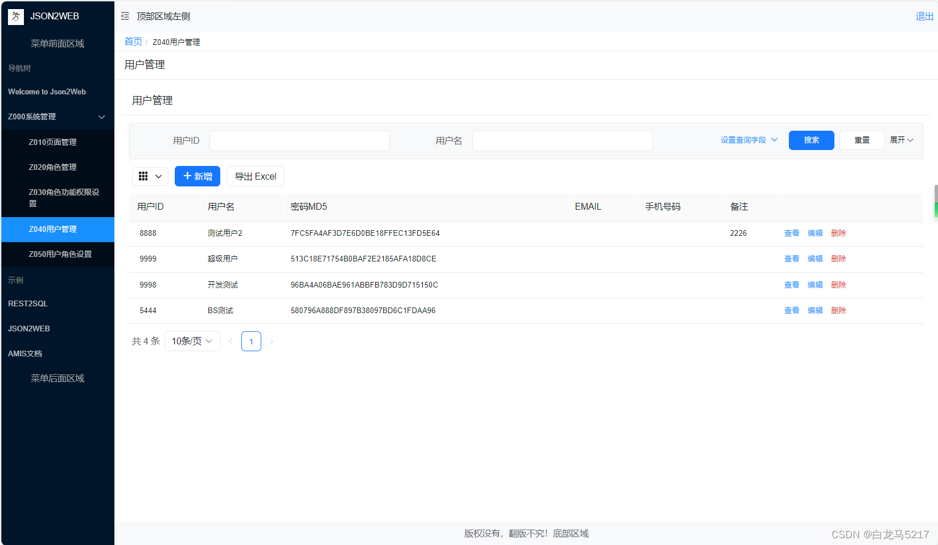
Task: Delete BS测试 user row
Action: (x=838, y=310)
